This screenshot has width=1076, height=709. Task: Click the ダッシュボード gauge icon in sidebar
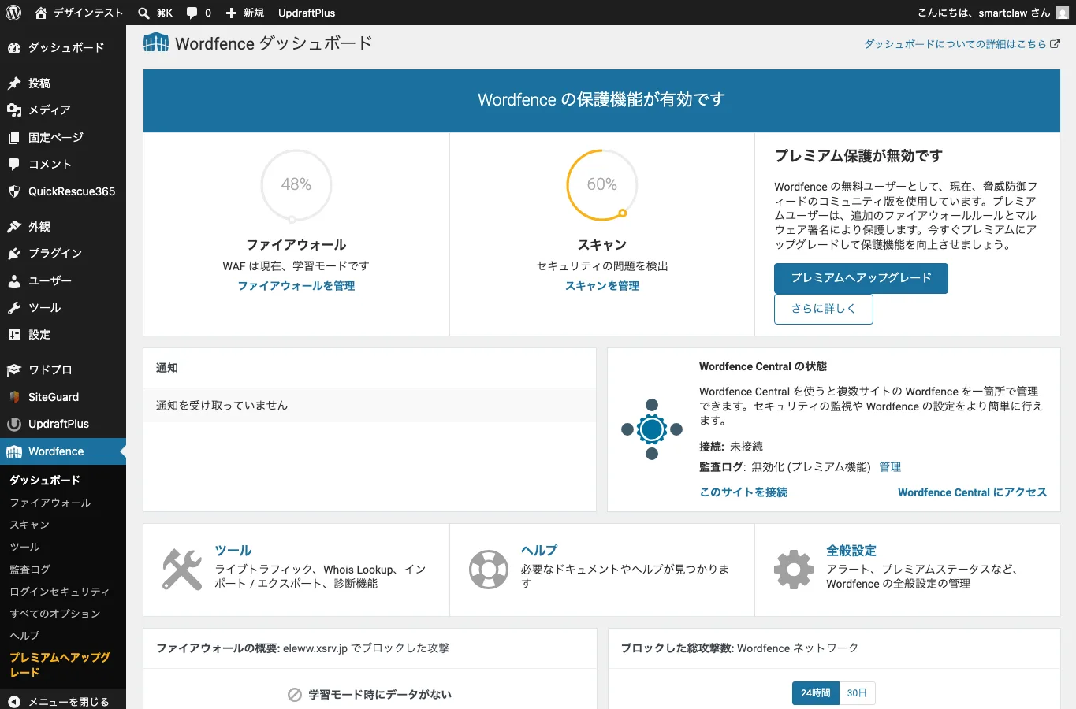pyautogui.click(x=14, y=47)
